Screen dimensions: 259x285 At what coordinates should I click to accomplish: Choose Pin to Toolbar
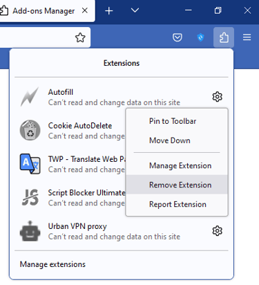(177, 121)
